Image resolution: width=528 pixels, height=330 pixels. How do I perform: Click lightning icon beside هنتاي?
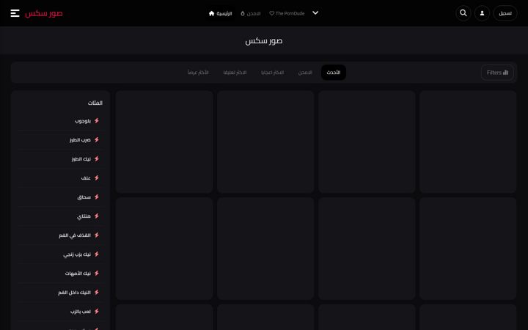[97, 216]
